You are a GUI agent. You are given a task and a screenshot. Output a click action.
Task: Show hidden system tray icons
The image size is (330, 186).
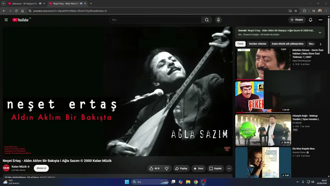(297, 182)
